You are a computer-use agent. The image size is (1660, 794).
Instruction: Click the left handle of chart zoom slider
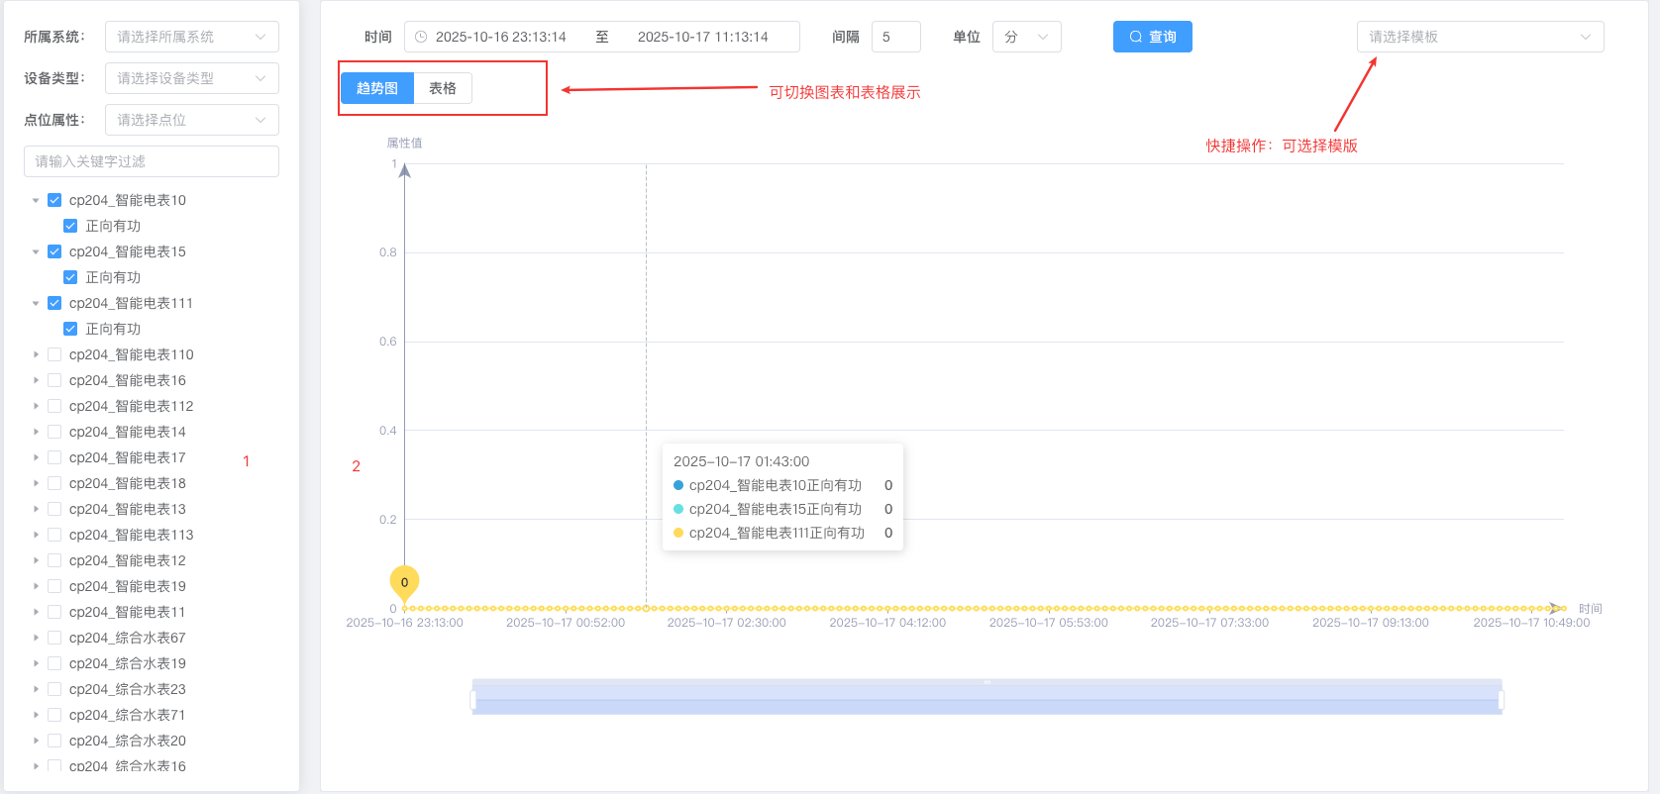click(472, 700)
